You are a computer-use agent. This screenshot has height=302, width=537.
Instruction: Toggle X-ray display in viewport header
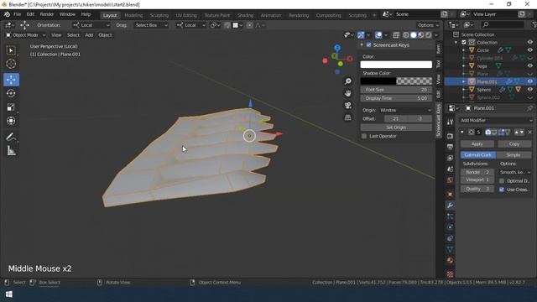pos(396,35)
